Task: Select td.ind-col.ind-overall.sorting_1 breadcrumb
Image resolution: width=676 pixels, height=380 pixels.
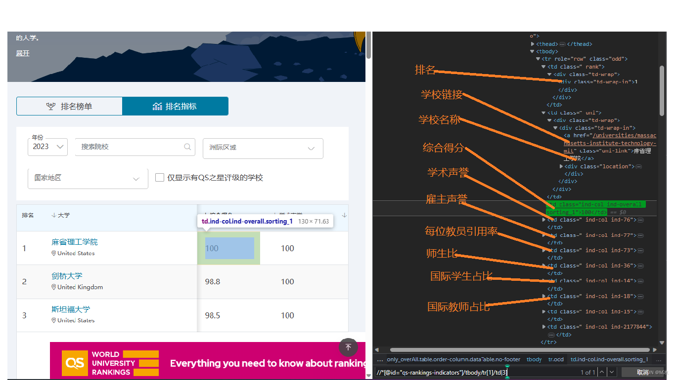Action: tap(609, 360)
